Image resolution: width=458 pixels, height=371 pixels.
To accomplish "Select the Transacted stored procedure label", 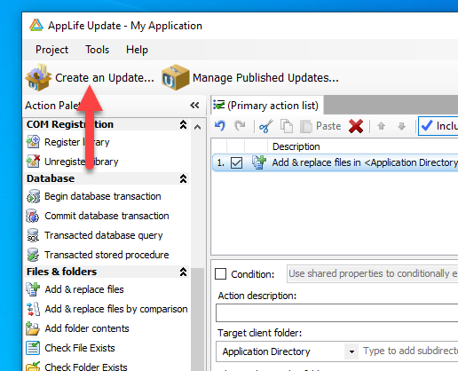I will pos(107,255).
